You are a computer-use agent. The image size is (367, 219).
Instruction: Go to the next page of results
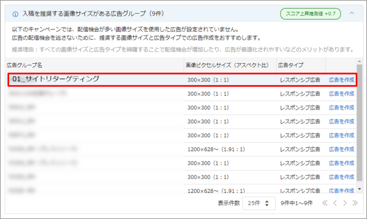pos(345,203)
